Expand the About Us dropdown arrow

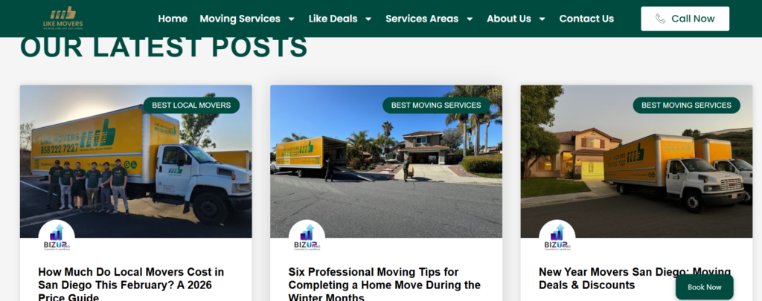coord(542,19)
